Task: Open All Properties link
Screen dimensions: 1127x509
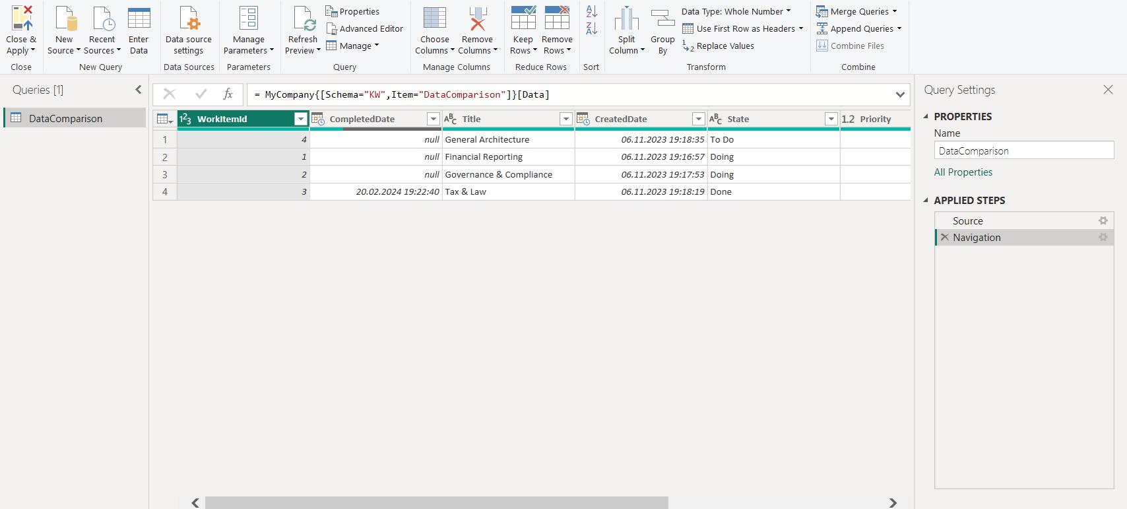Action: (x=963, y=172)
